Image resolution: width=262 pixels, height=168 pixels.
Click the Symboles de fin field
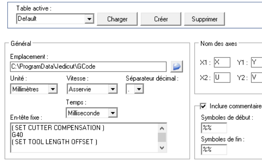(x=214, y=150)
